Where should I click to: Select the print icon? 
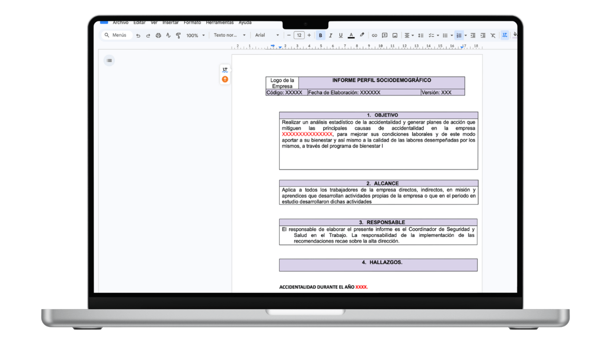pyautogui.click(x=158, y=35)
